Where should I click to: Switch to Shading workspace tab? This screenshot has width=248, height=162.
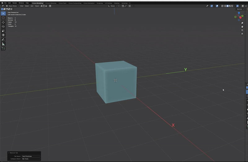[x=117, y=3]
